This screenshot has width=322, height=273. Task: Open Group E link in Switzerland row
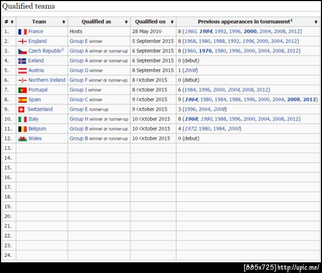(x=79, y=109)
